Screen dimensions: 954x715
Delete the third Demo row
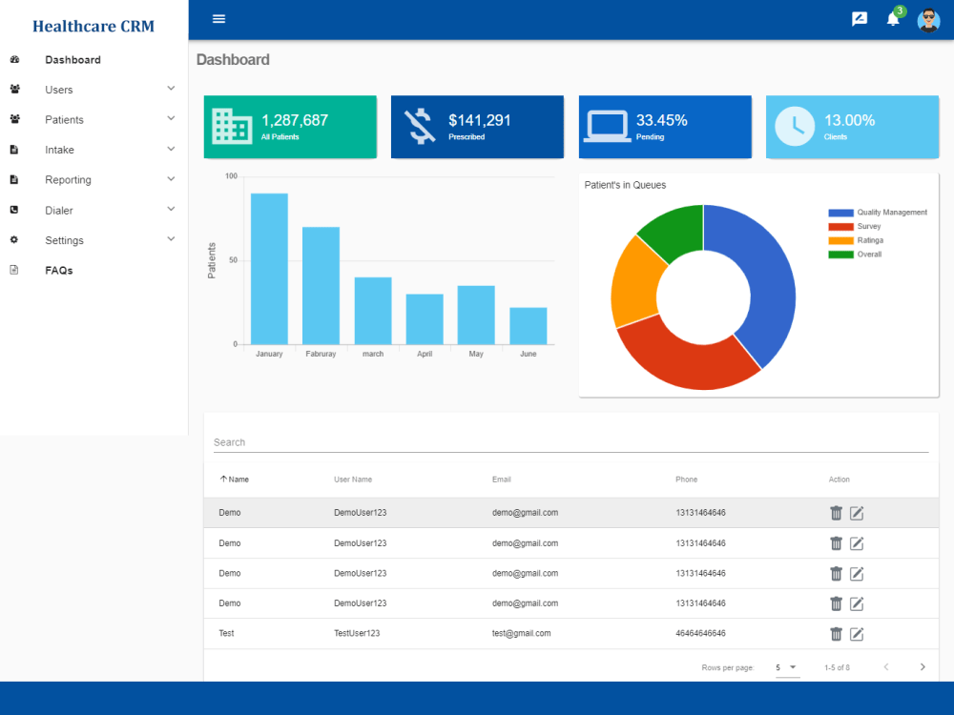[836, 573]
